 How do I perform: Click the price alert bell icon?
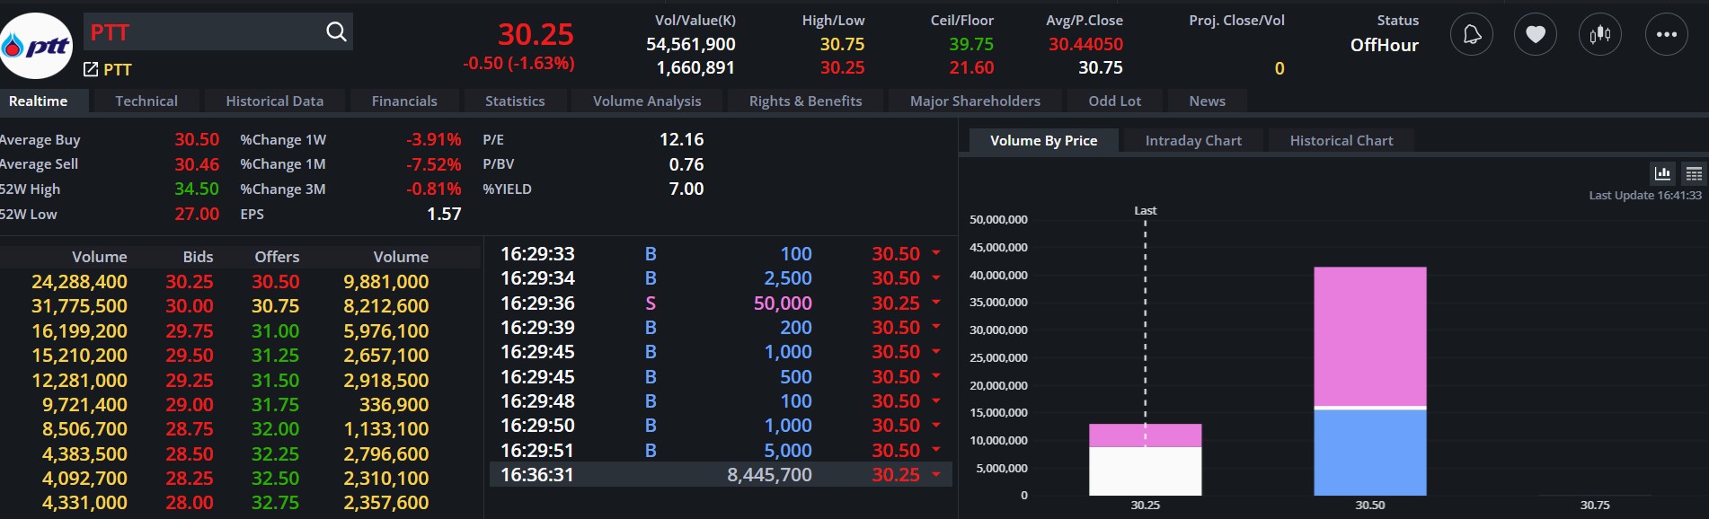(x=1472, y=35)
